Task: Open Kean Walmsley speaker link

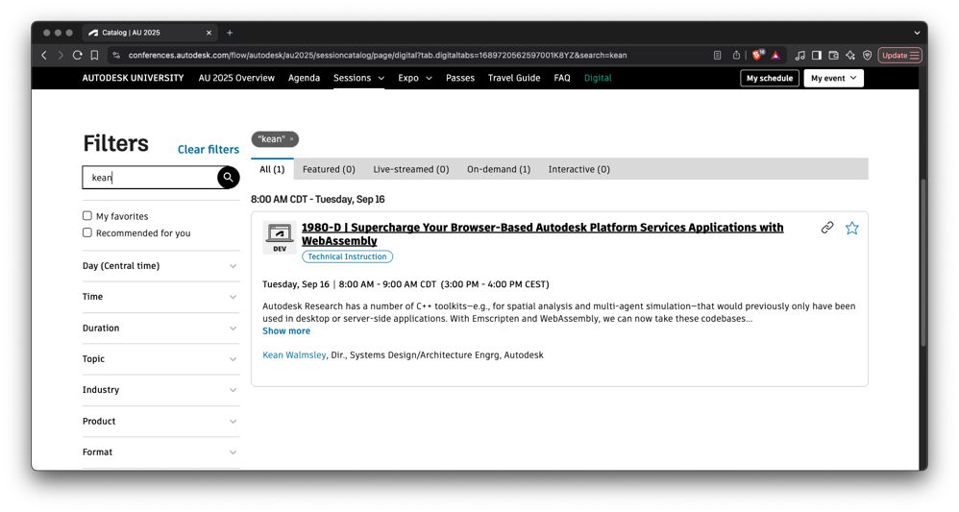Action: 294,355
